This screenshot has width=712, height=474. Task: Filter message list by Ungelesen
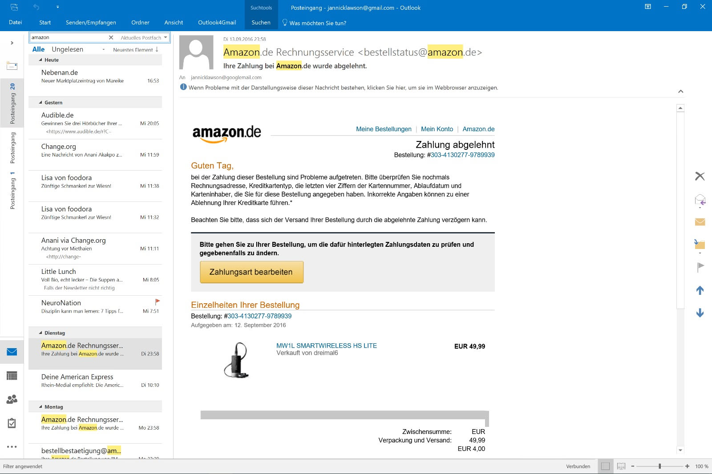coord(67,49)
